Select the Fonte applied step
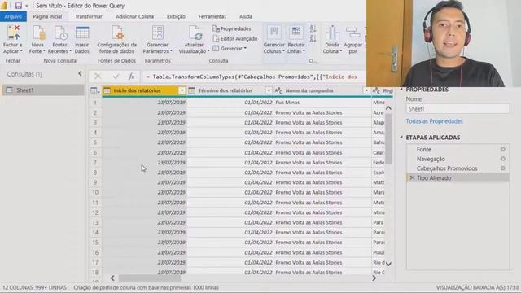Screen dimensions: 521x293 coord(458,149)
